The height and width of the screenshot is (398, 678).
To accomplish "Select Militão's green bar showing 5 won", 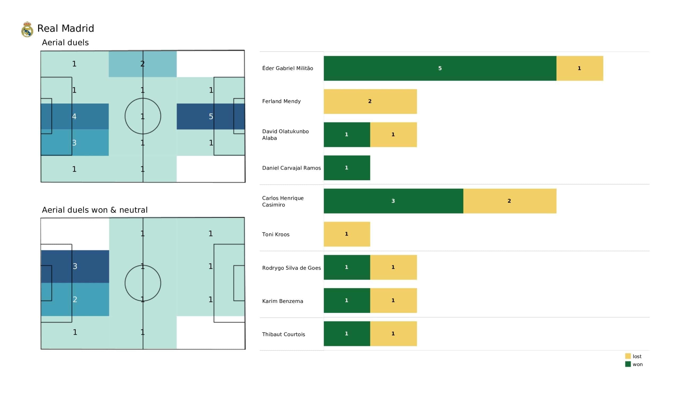I will point(440,68).
